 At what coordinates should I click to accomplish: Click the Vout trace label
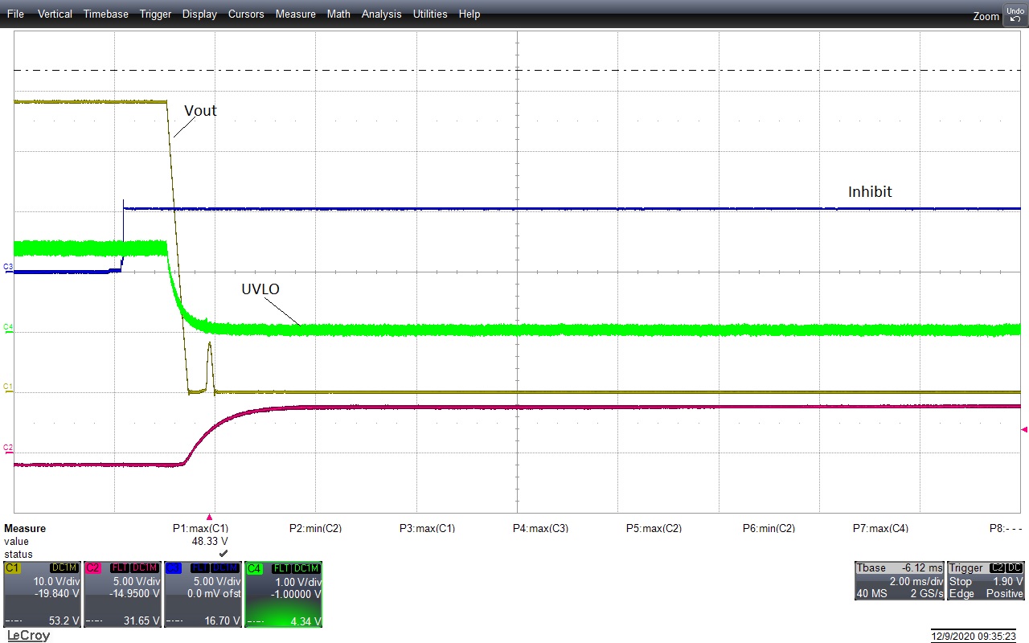(x=200, y=111)
